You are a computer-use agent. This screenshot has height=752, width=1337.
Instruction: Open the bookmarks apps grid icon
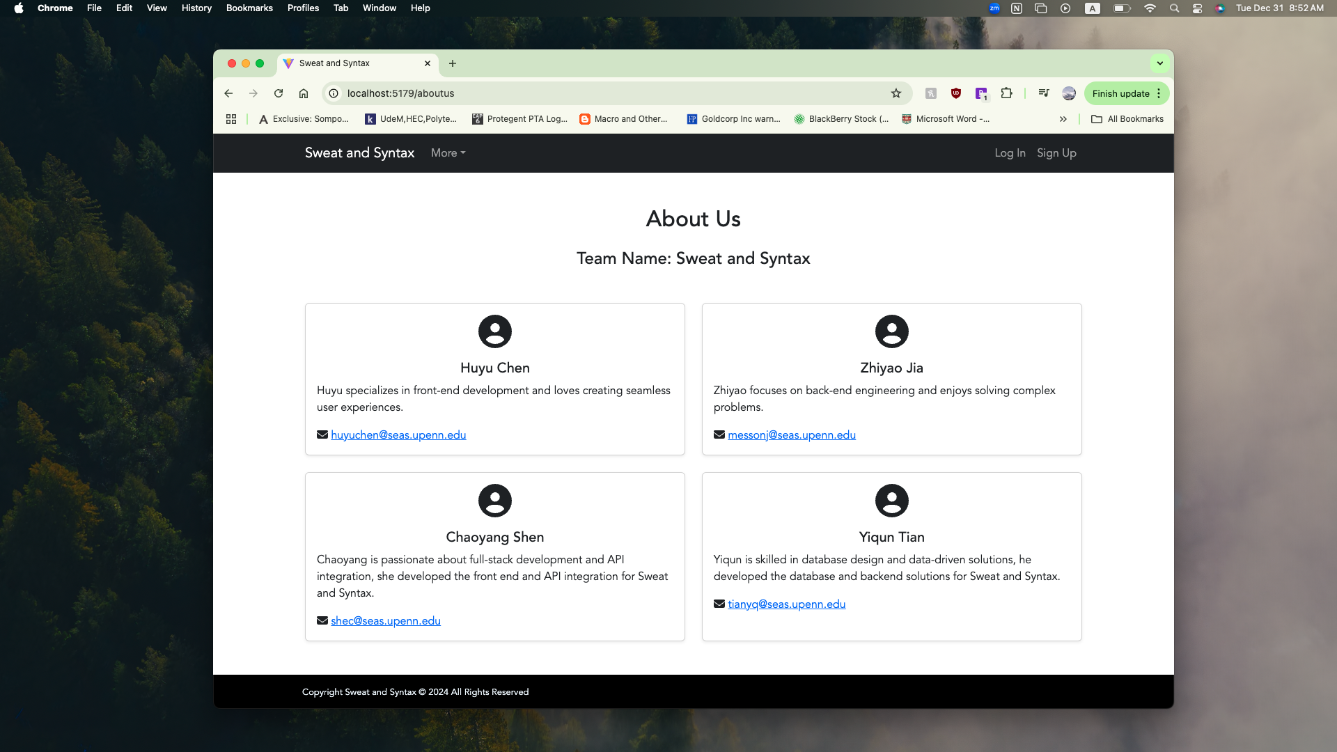pos(231,119)
